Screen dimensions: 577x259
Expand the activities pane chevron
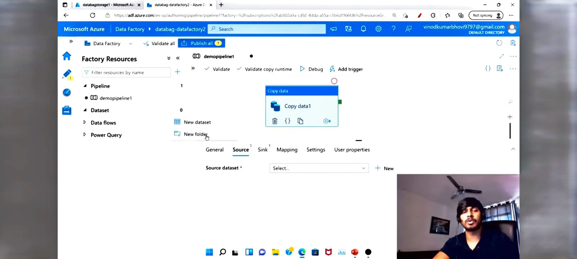pos(193,68)
